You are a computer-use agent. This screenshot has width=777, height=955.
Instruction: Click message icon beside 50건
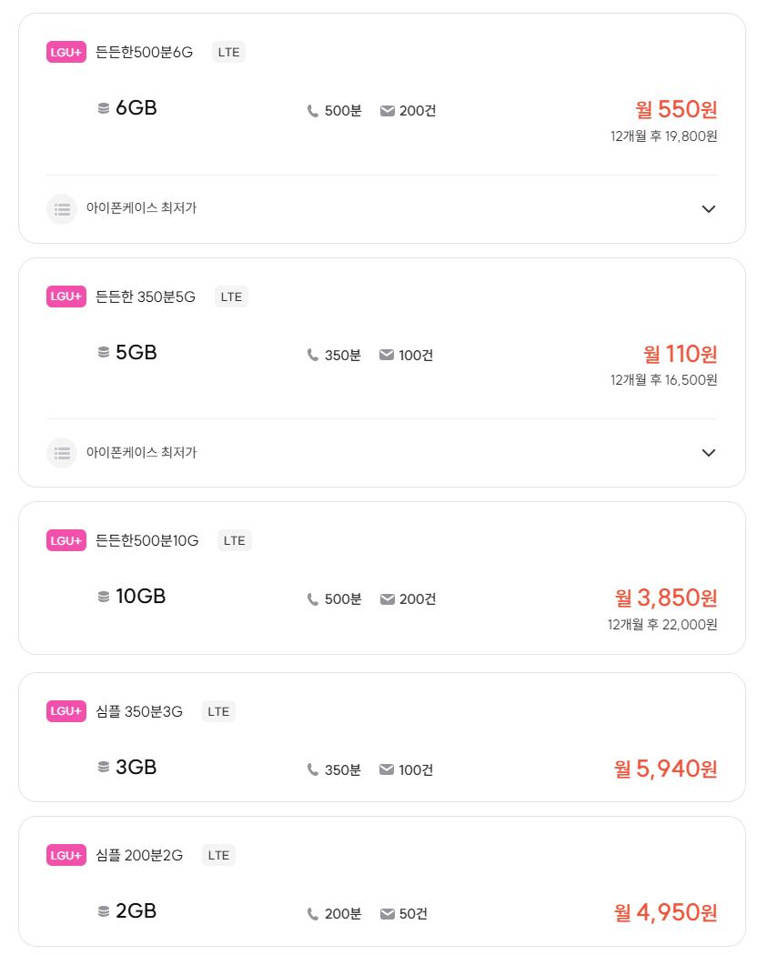pyautogui.click(x=387, y=913)
